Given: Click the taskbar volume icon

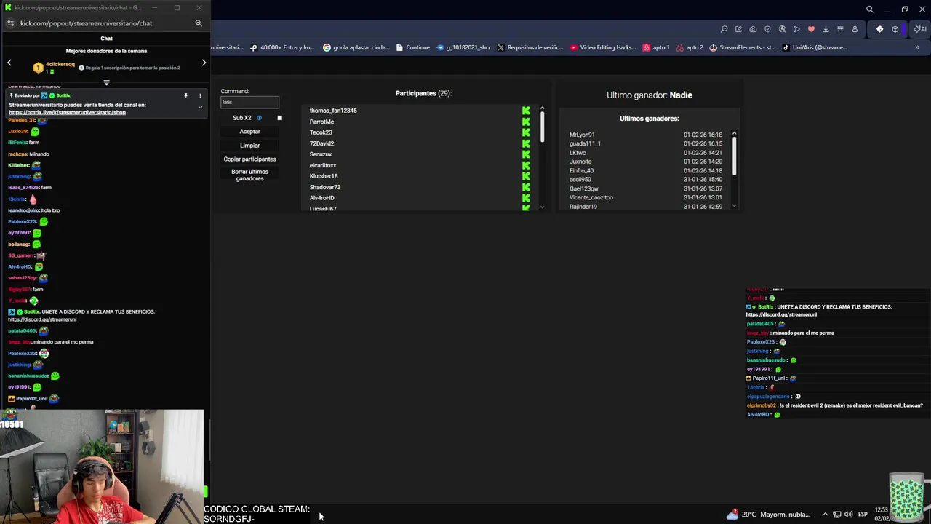Looking at the screenshot, I should tap(848, 515).
